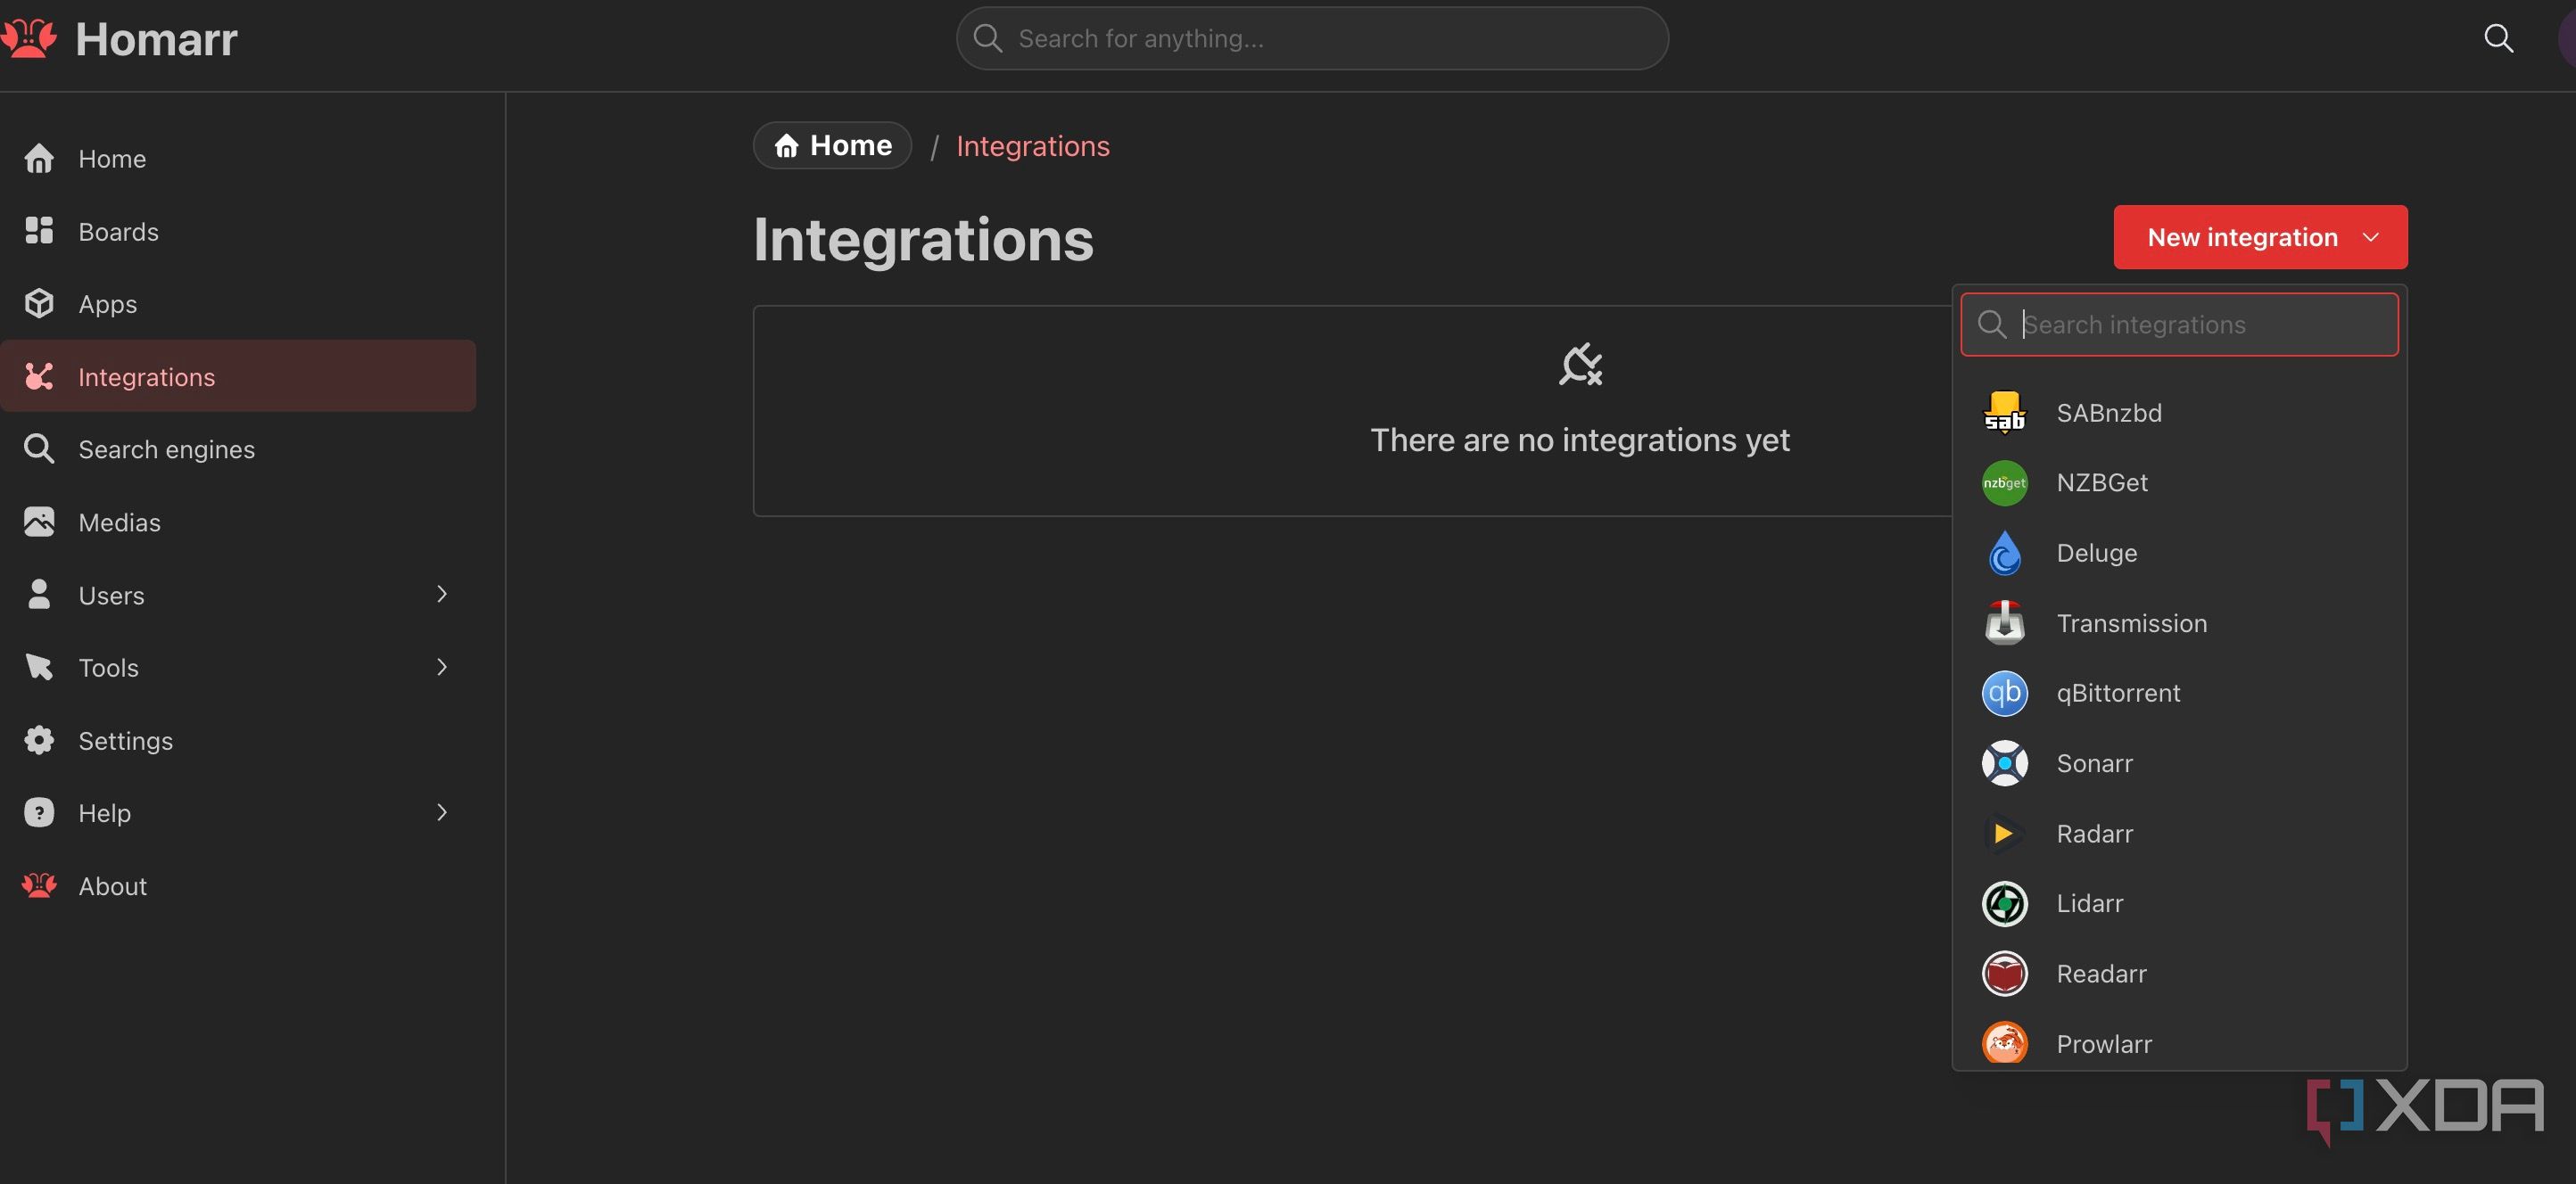Click the Search engines magnifier icon
The height and width of the screenshot is (1184, 2576).
(x=39, y=448)
